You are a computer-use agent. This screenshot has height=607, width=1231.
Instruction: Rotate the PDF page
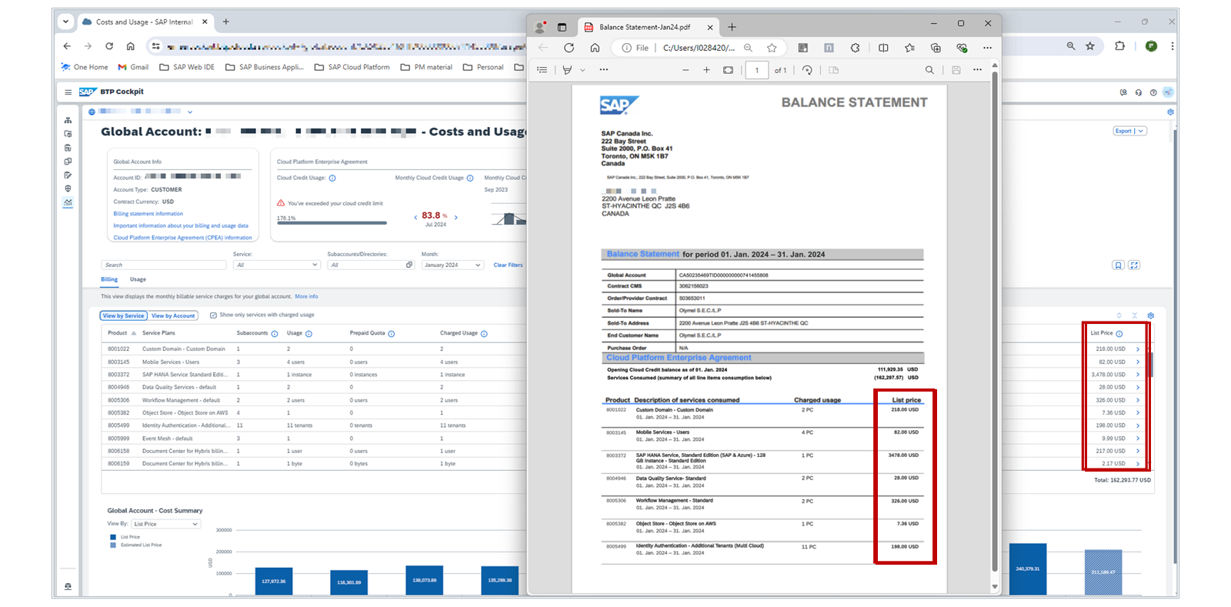[807, 70]
